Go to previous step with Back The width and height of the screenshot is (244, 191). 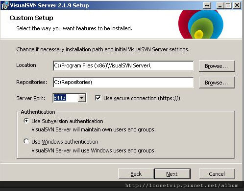click(136, 174)
